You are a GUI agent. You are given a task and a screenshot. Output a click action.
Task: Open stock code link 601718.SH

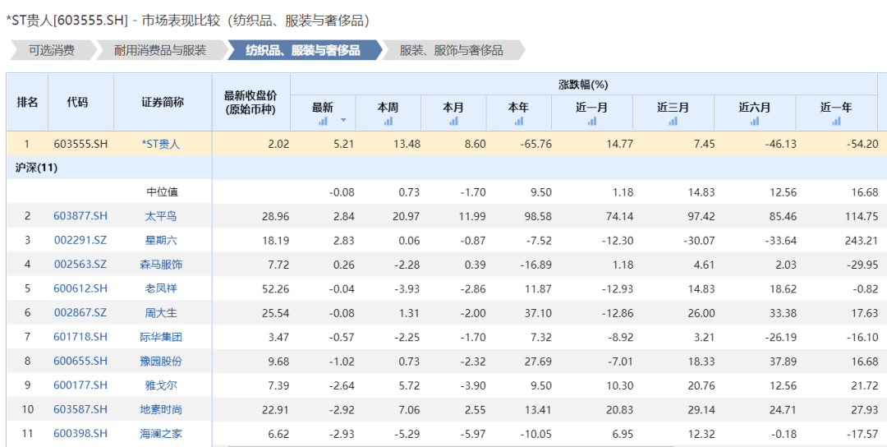(x=80, y=337)
